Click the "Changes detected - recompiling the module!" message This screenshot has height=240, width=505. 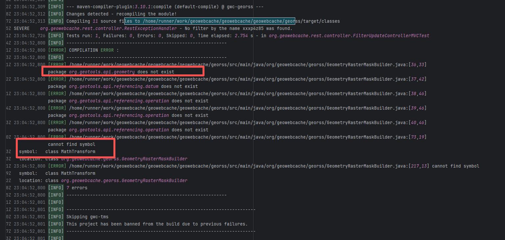point(121,14)
